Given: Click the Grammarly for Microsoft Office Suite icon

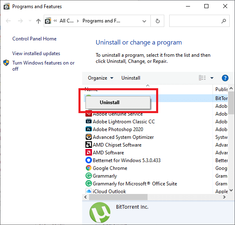Looking at the screenshot, I should click(89, 183).
